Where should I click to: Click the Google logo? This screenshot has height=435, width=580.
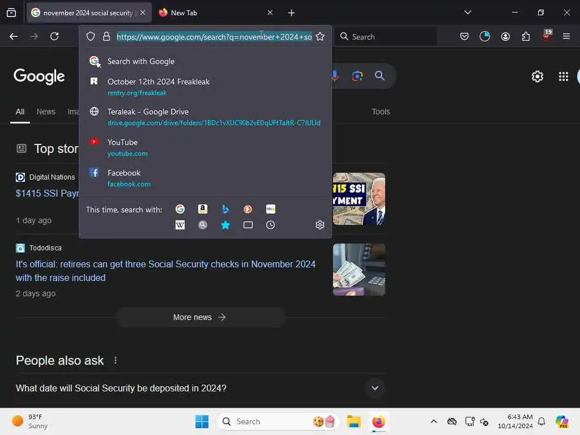point(39,76)
